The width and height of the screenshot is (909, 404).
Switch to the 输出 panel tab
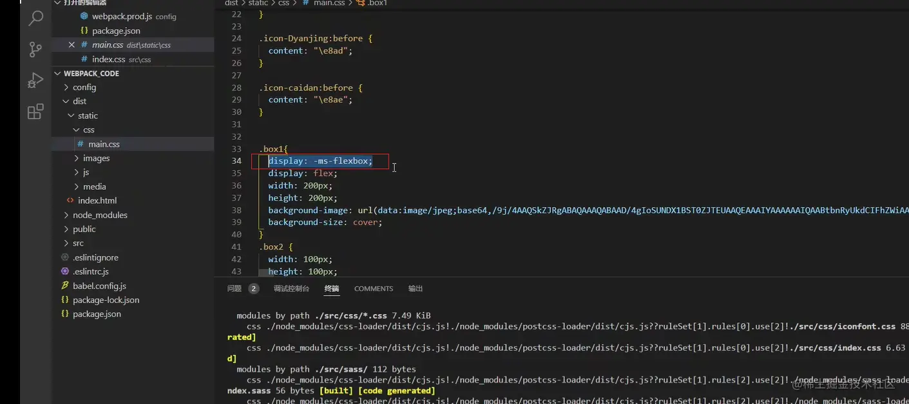(x=416, y=289)
